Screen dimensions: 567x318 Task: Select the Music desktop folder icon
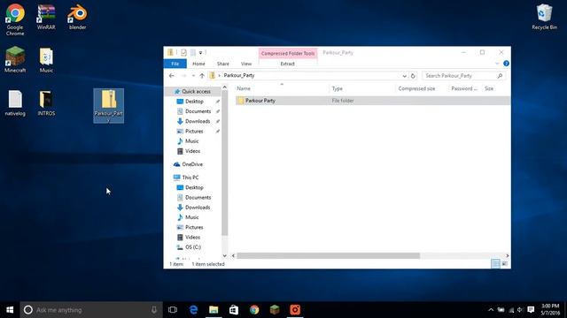click(x=46, y=60)
